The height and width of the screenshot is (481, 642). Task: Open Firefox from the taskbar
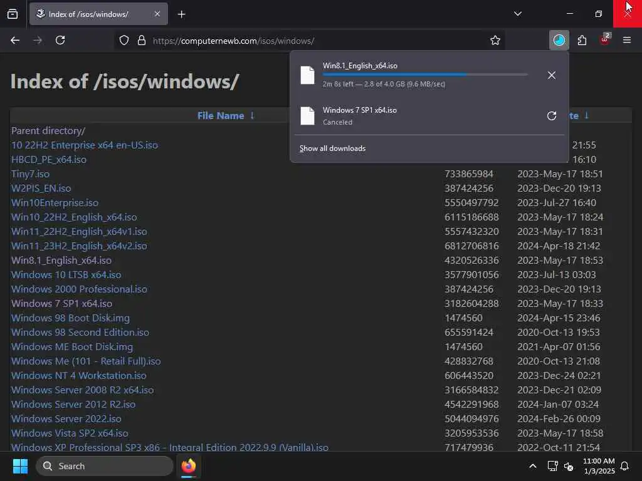point(189,466)
